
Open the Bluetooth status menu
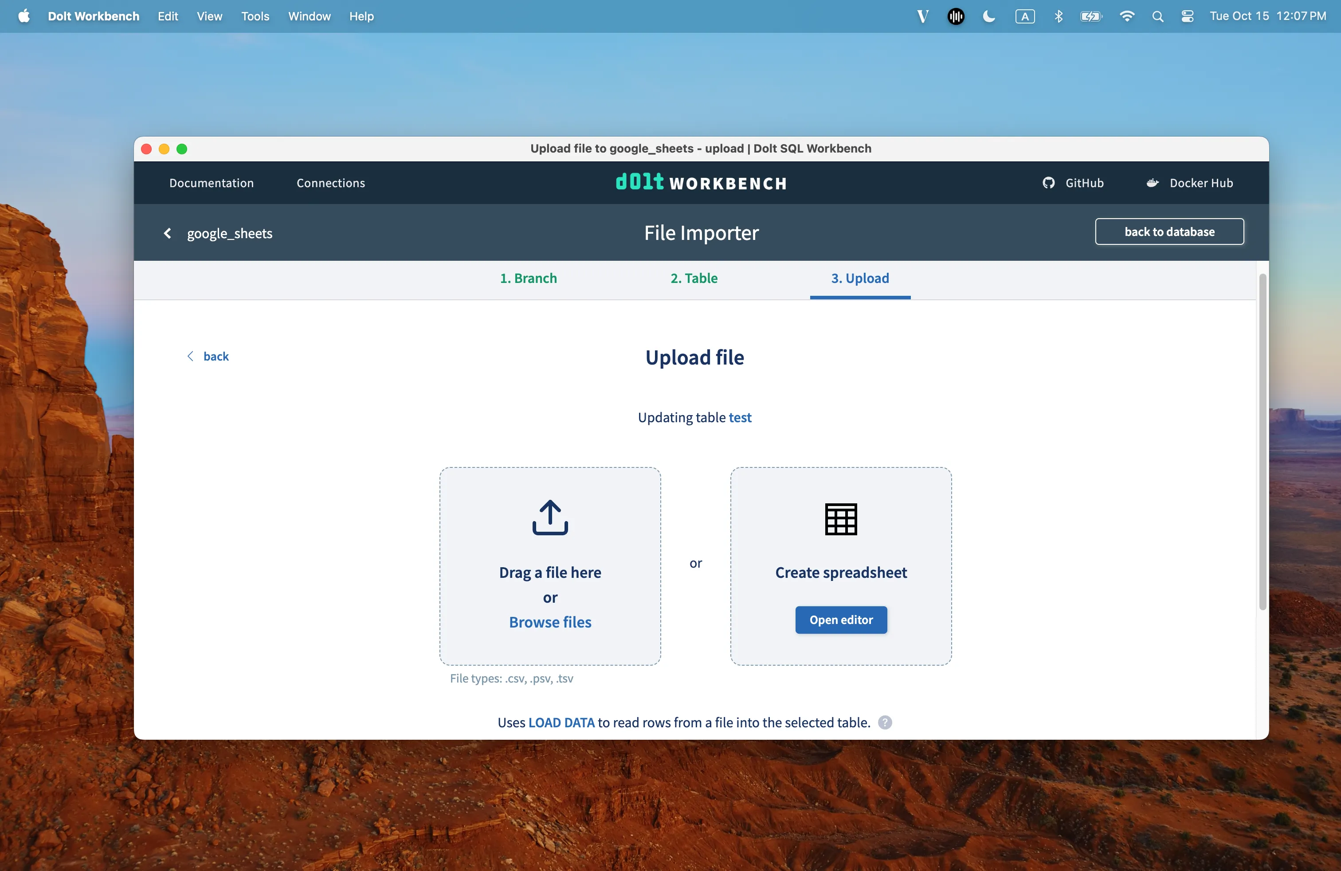(x=1058, y=16)
